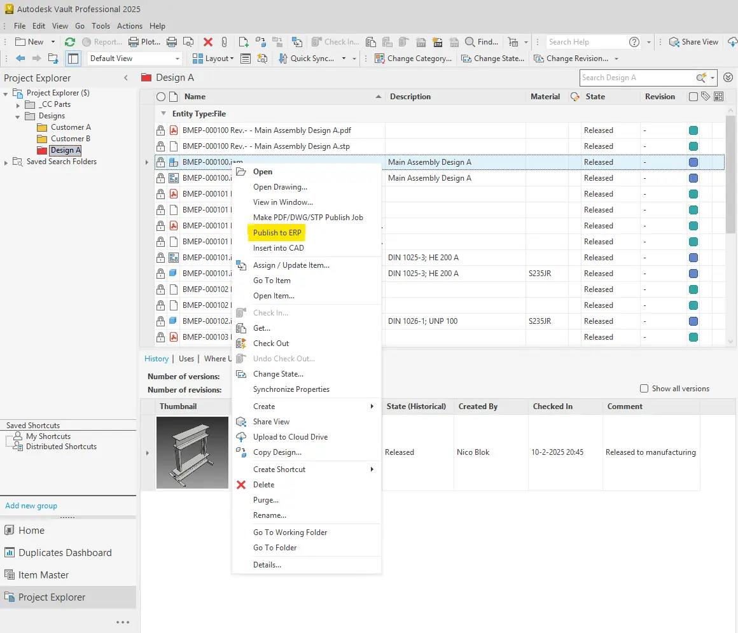Click Change Revision button

[571, 59]
